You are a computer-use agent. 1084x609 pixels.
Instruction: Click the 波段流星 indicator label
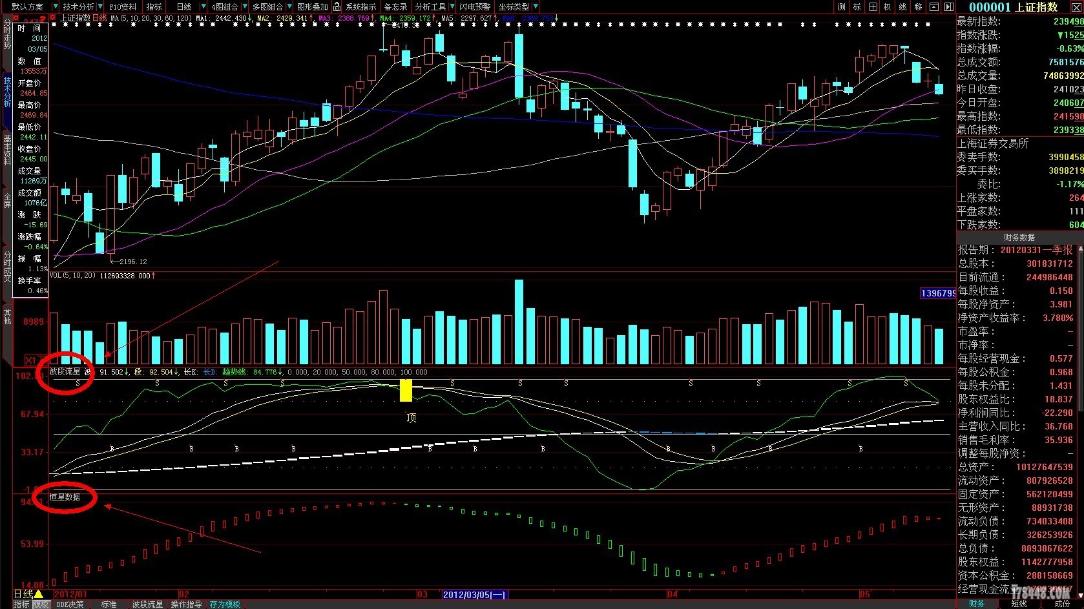pyautogui.click(x=65, y=371)
